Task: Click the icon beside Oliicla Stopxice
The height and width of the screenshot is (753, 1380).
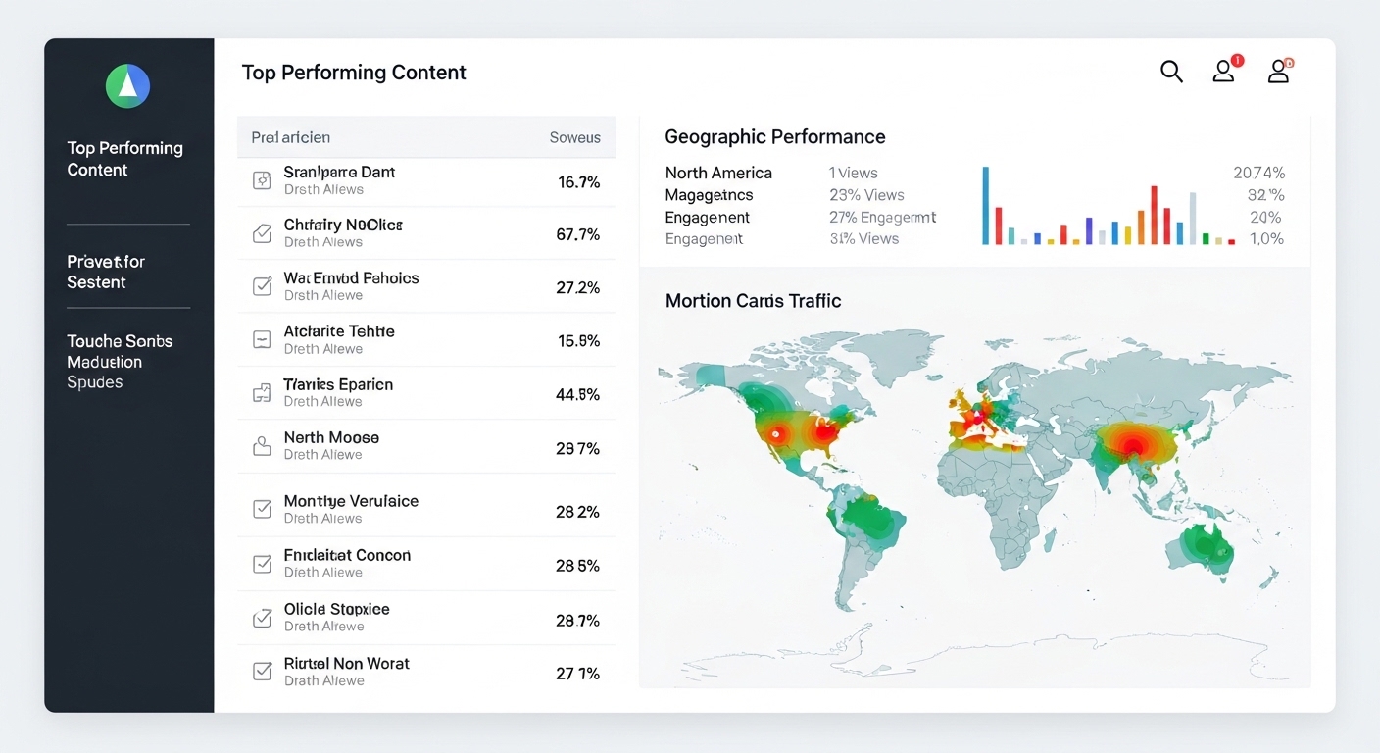Action: click(262, 618)
